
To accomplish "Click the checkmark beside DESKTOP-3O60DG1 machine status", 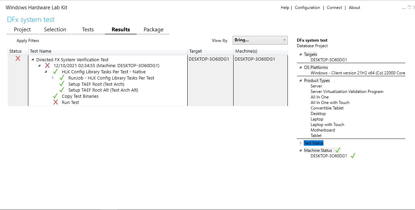I will pos(353,156).
